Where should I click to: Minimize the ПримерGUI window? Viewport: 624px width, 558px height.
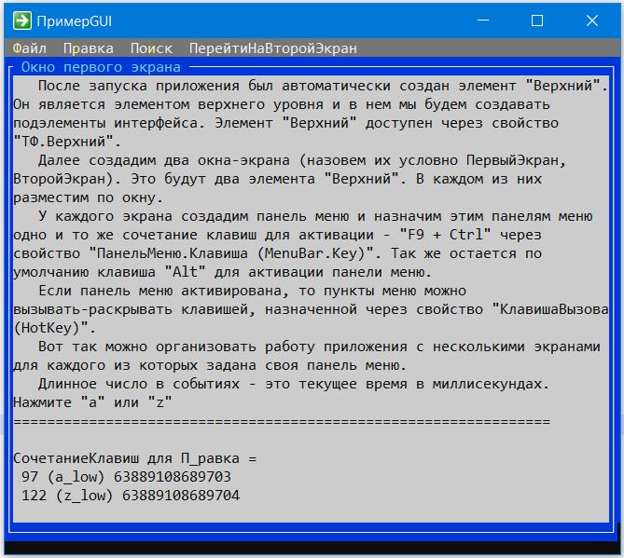[481, 20]
